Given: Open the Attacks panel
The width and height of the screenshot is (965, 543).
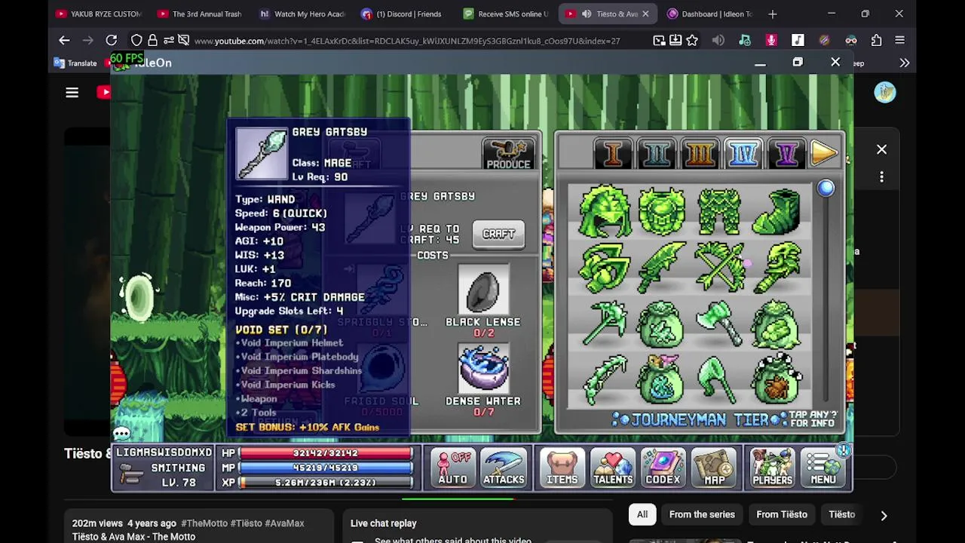Looking at the screenshot, I should pyautogui.click(x=504, y=468).
